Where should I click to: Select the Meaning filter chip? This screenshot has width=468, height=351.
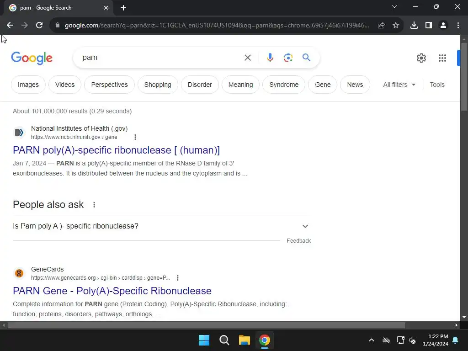point(240,85)
